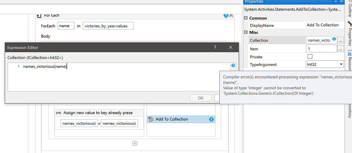The width and height of the screenshot is (352, 153).
Task: Click the For Each header error indicator
Action: pos(226,16)
